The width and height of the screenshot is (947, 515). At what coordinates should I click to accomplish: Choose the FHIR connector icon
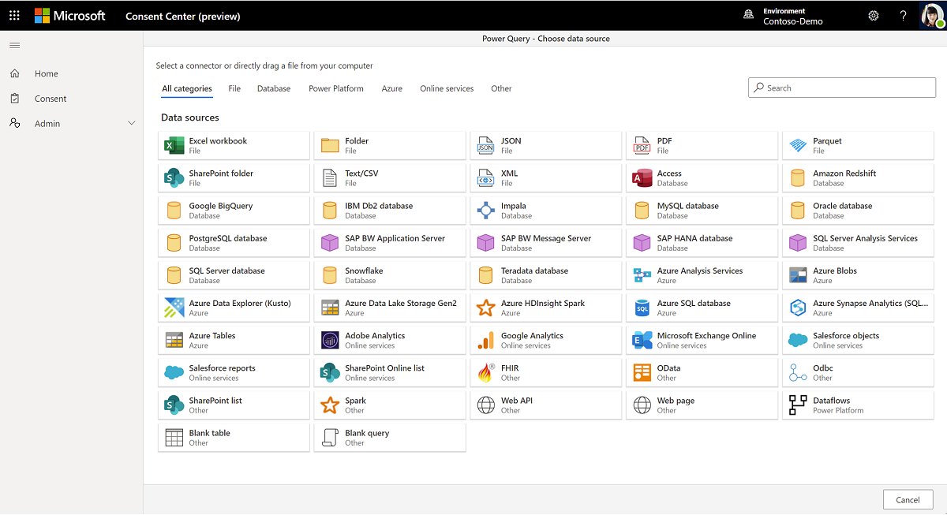coord(486,372)
